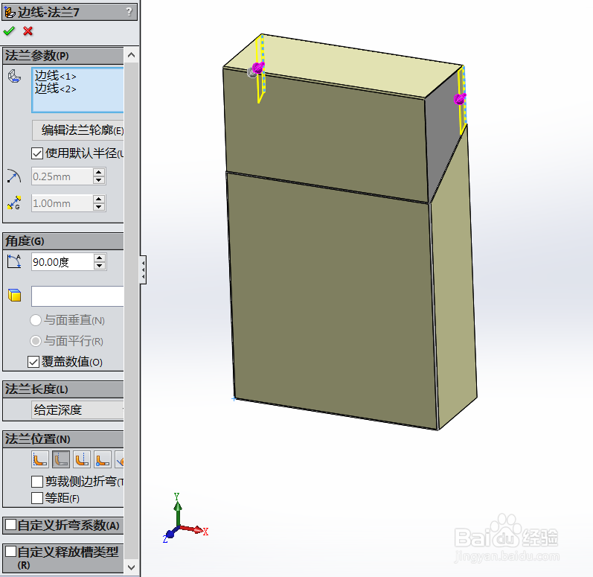Collapse the 法兰长度 section header
593x577 pixels.
[x=63, y=389]
